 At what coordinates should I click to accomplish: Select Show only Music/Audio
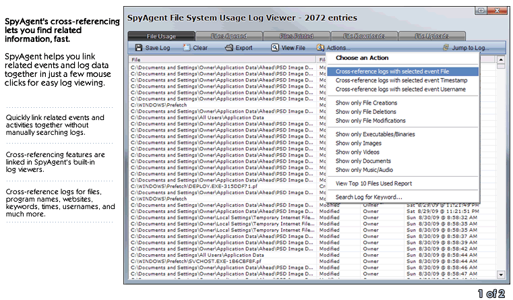tap(402, 169)
